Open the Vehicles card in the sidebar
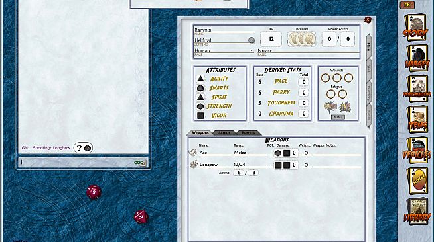The width and height of the screenshot is (434, 242). pyautogui.click(x=417, y=150)
